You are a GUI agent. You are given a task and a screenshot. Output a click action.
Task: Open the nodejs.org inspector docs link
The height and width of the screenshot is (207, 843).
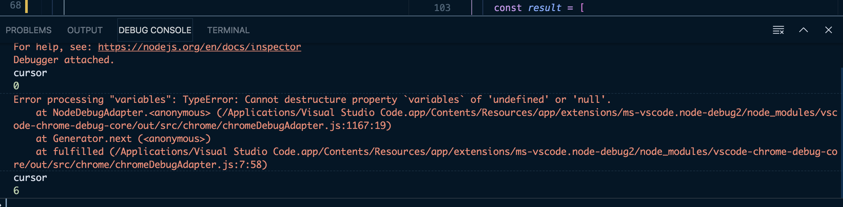pyautogui.click(x=199, y=47)
